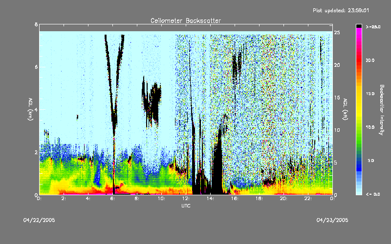Click the "AGL (km)" axis label
The image size is (391, 244).
[x=30, y=109]
